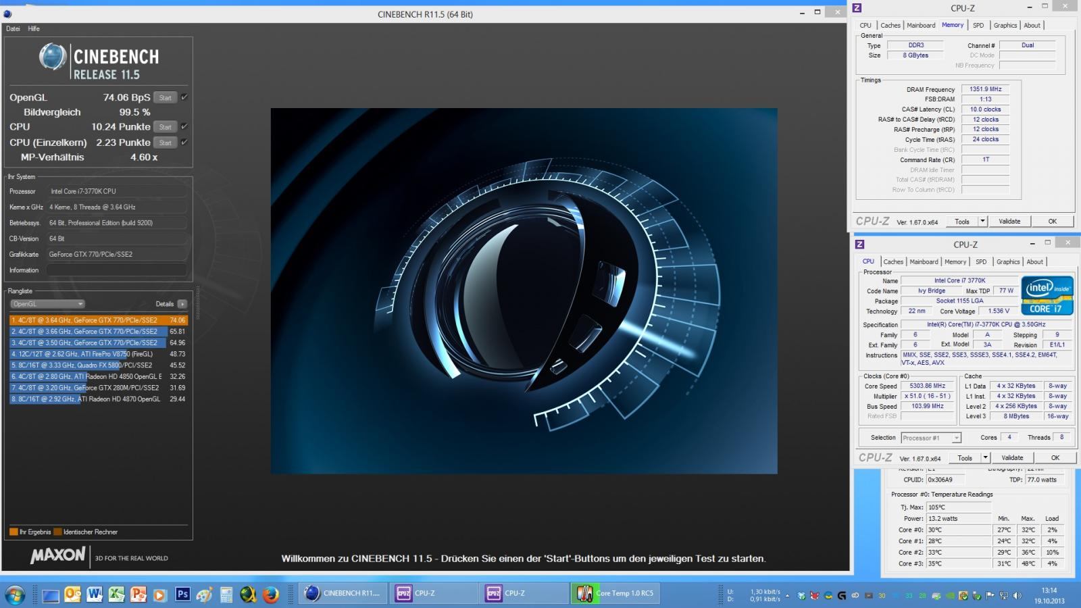Start the CPU (Einzelkern) benchmark
1081x608 pixels.
(x=166, y=142)
